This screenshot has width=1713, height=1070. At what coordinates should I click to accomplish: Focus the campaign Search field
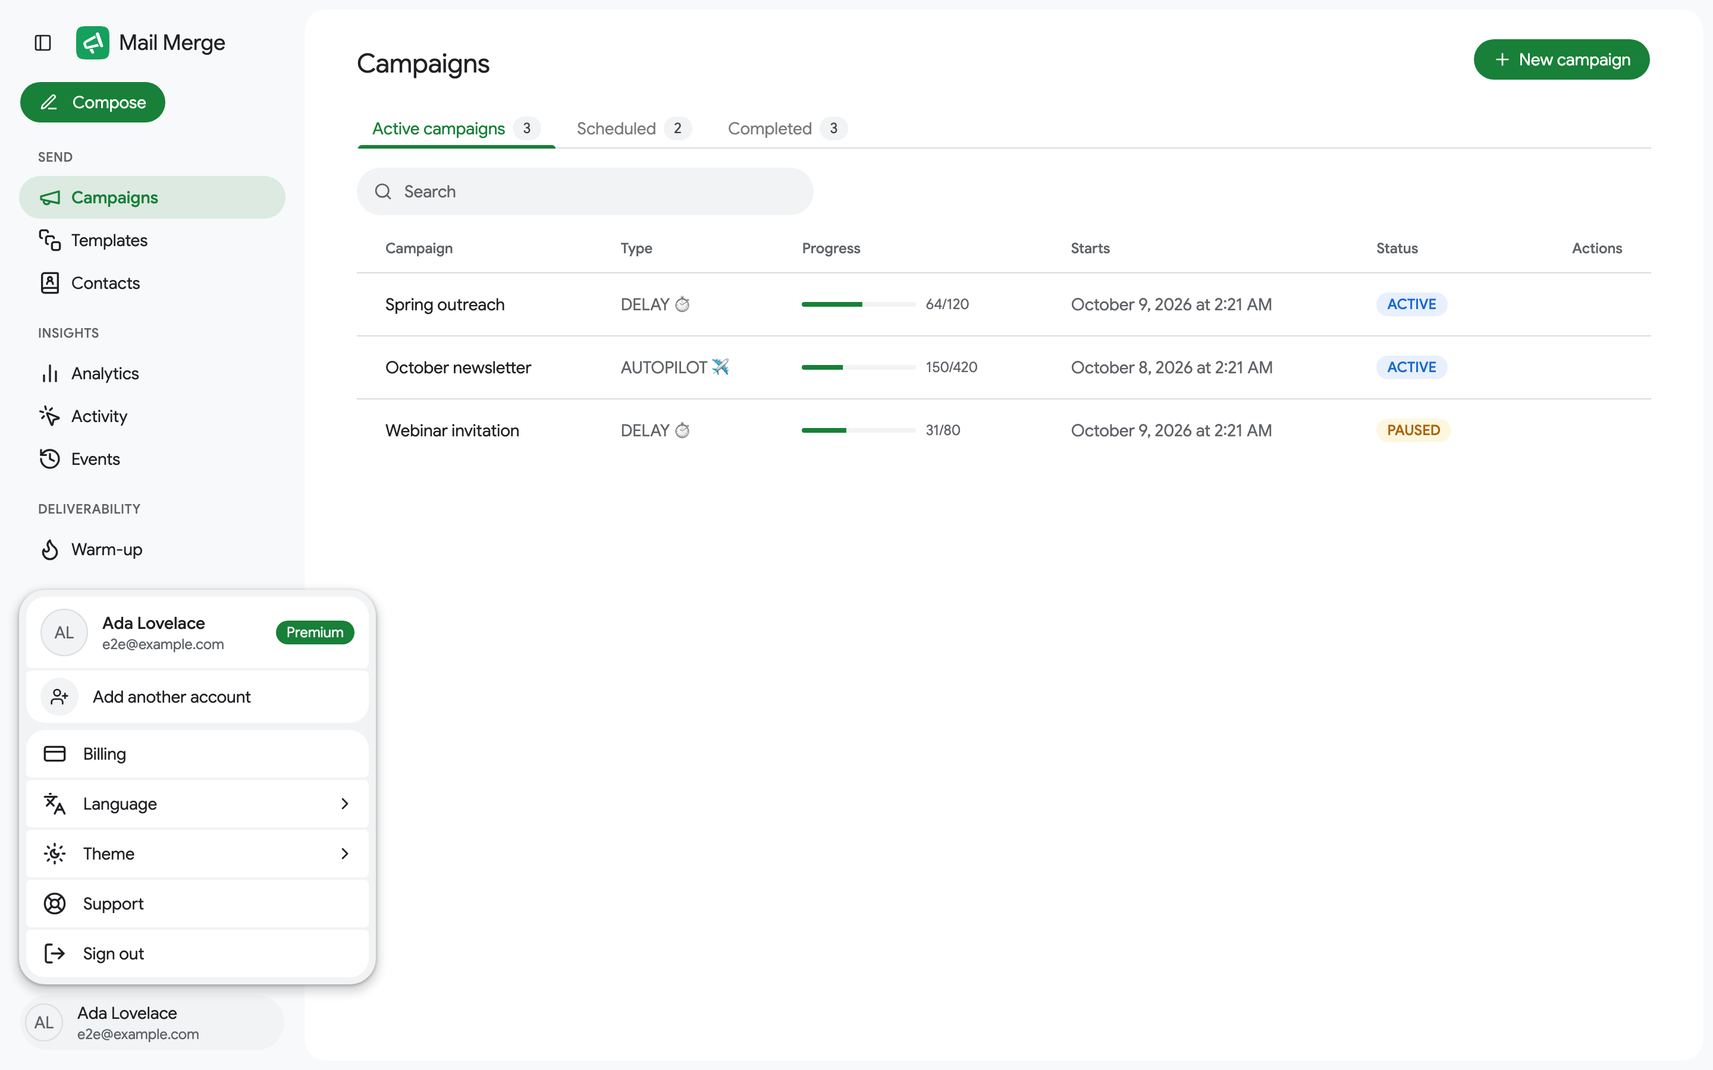585,192
